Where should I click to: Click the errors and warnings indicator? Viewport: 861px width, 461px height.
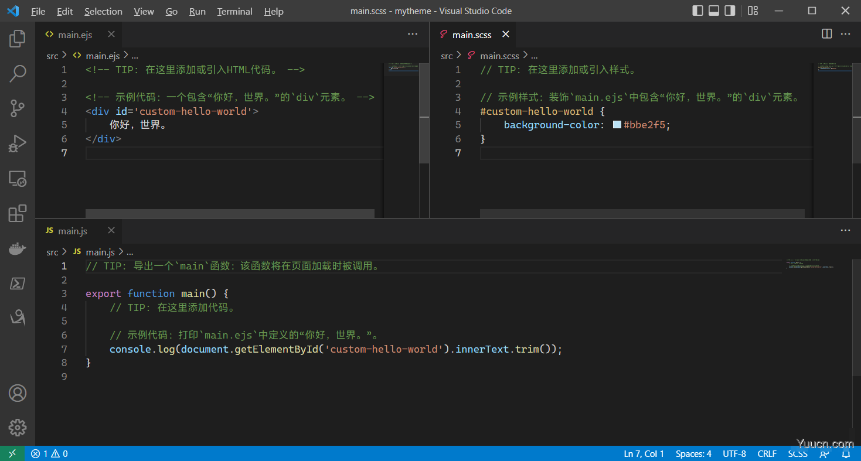[49, 454]
